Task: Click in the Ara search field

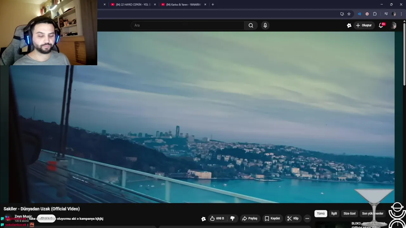Action: coord(187,25)
